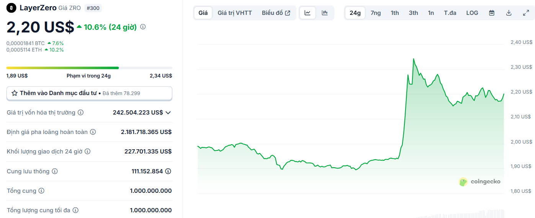Open the calendar date range picker
Screen dimensions: 535x218
pyautogui.click(x=492, y=13)
